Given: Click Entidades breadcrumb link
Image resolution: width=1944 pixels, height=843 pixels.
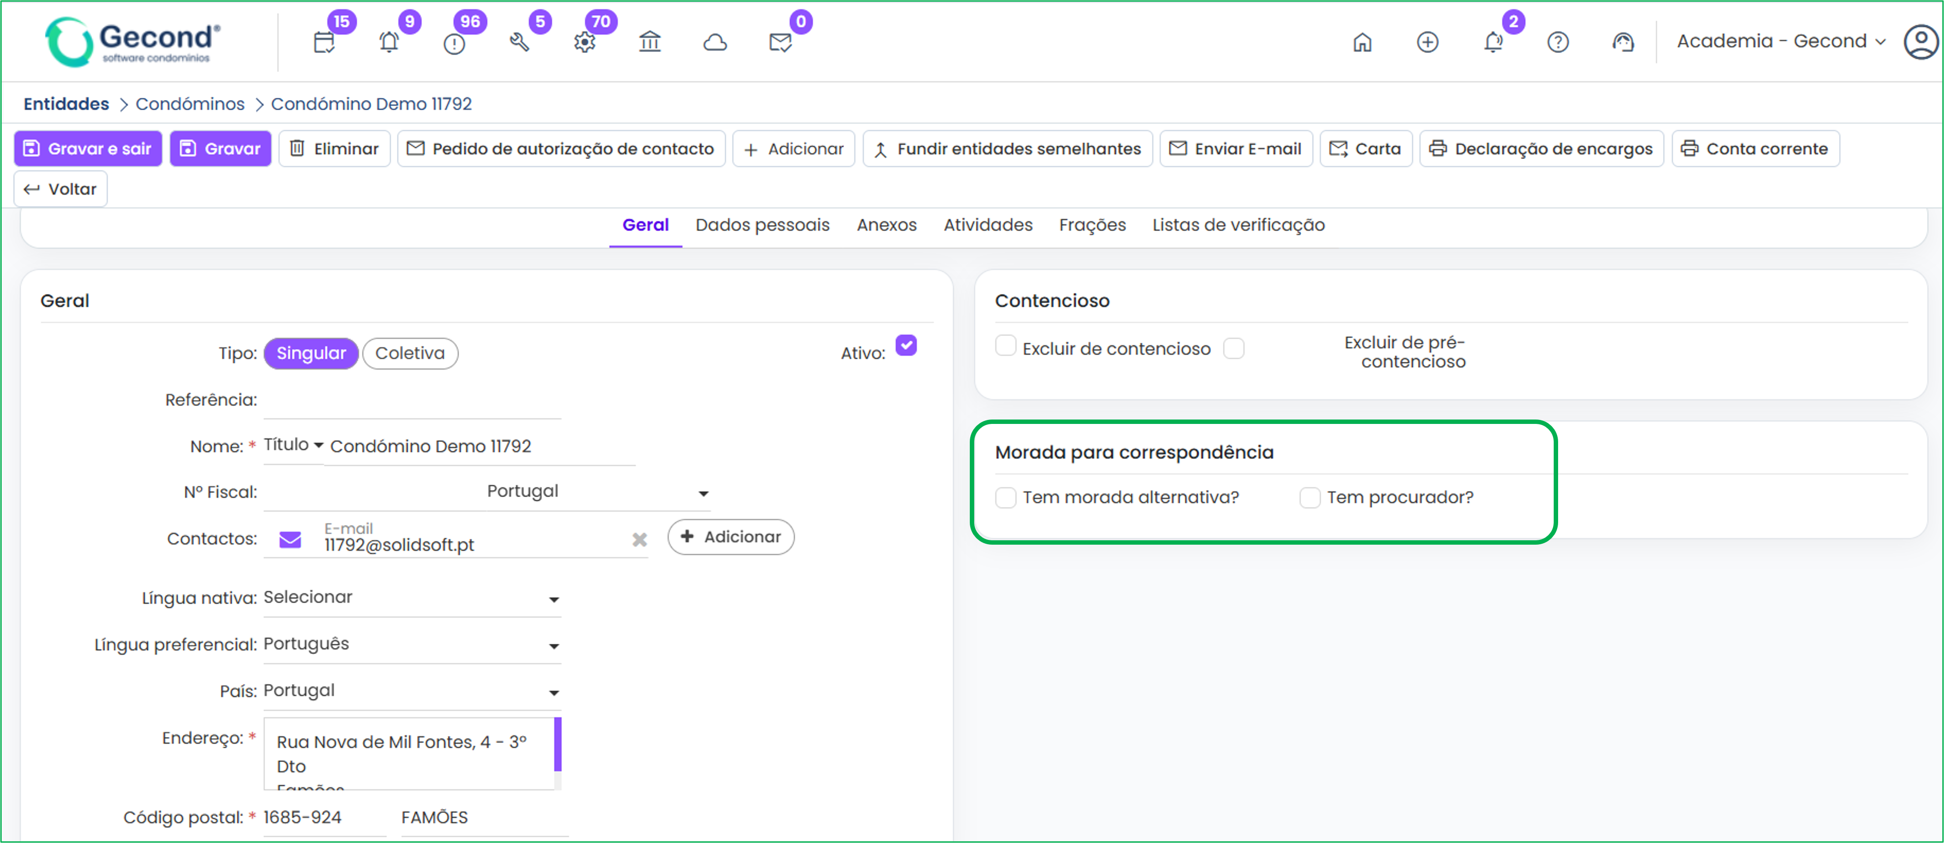Looking at the screenshot, I should 67,104.
